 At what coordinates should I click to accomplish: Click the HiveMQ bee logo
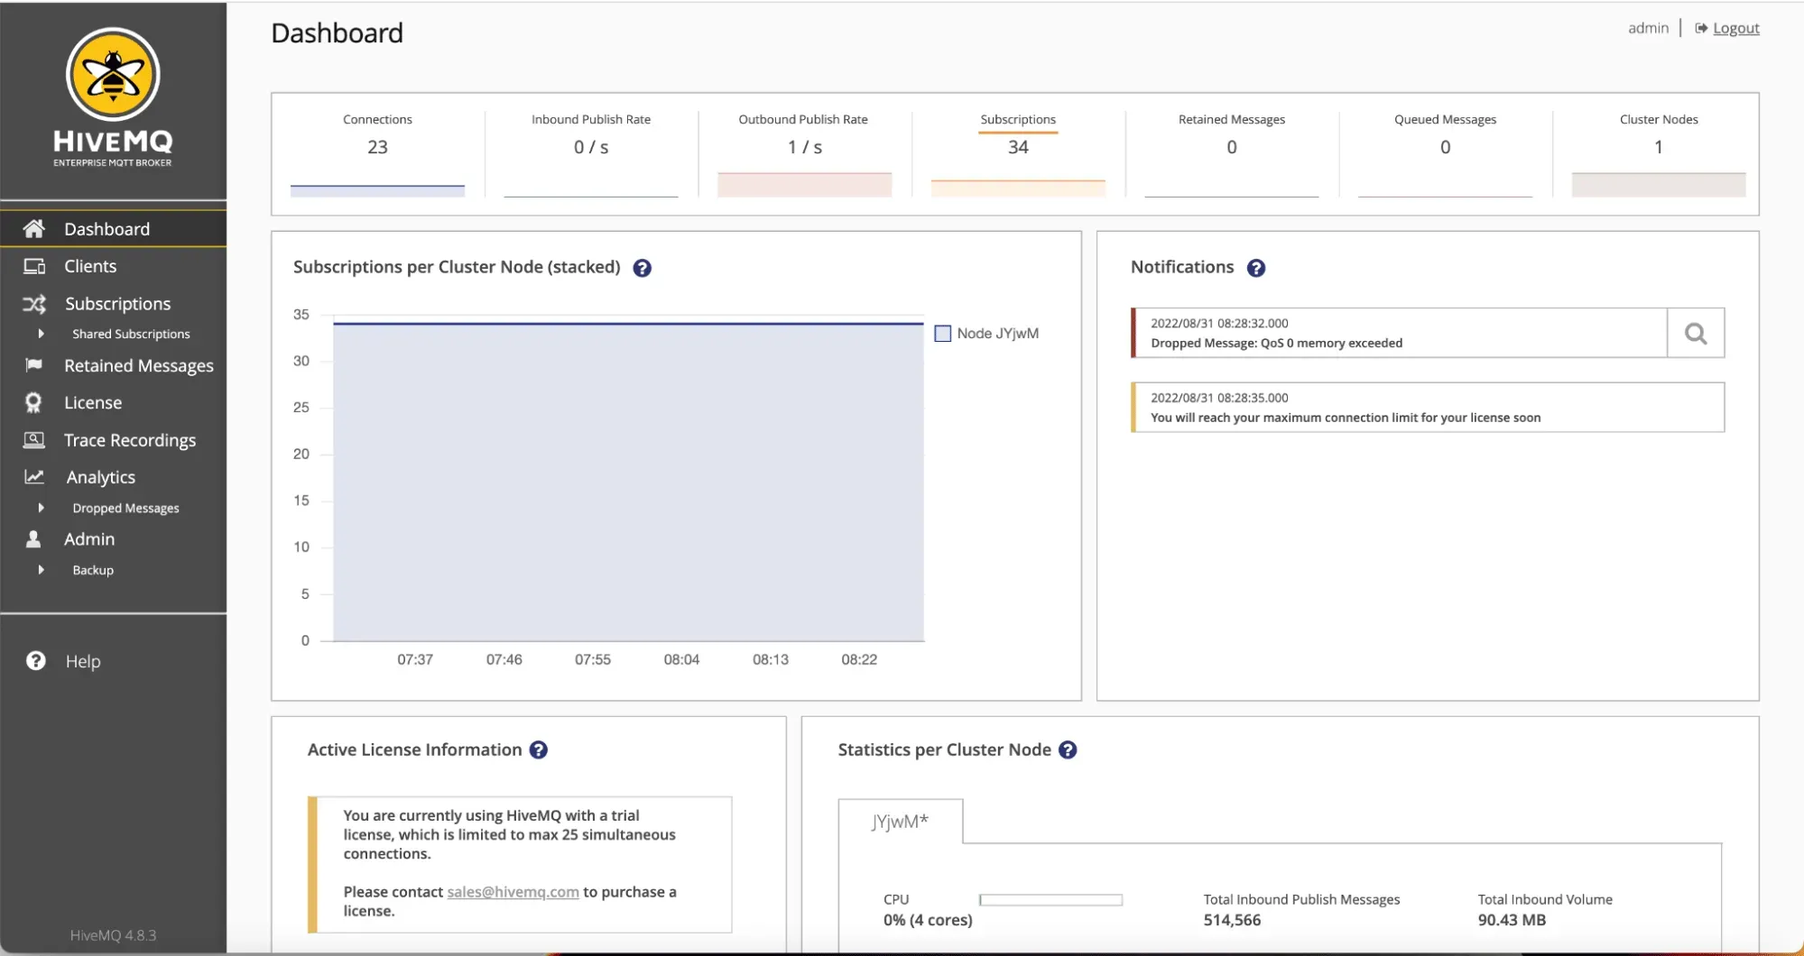point(113,75)
